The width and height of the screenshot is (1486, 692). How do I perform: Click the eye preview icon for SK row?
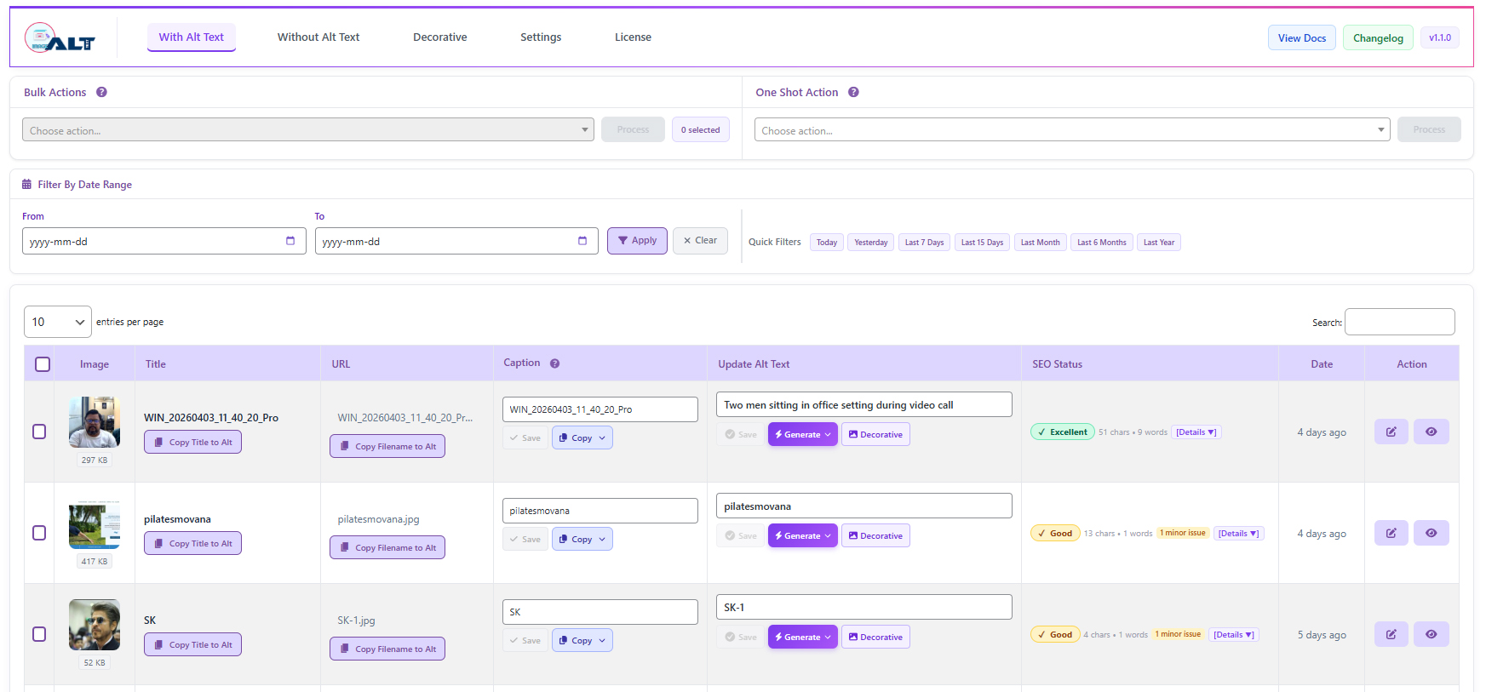click(1431, 634)
